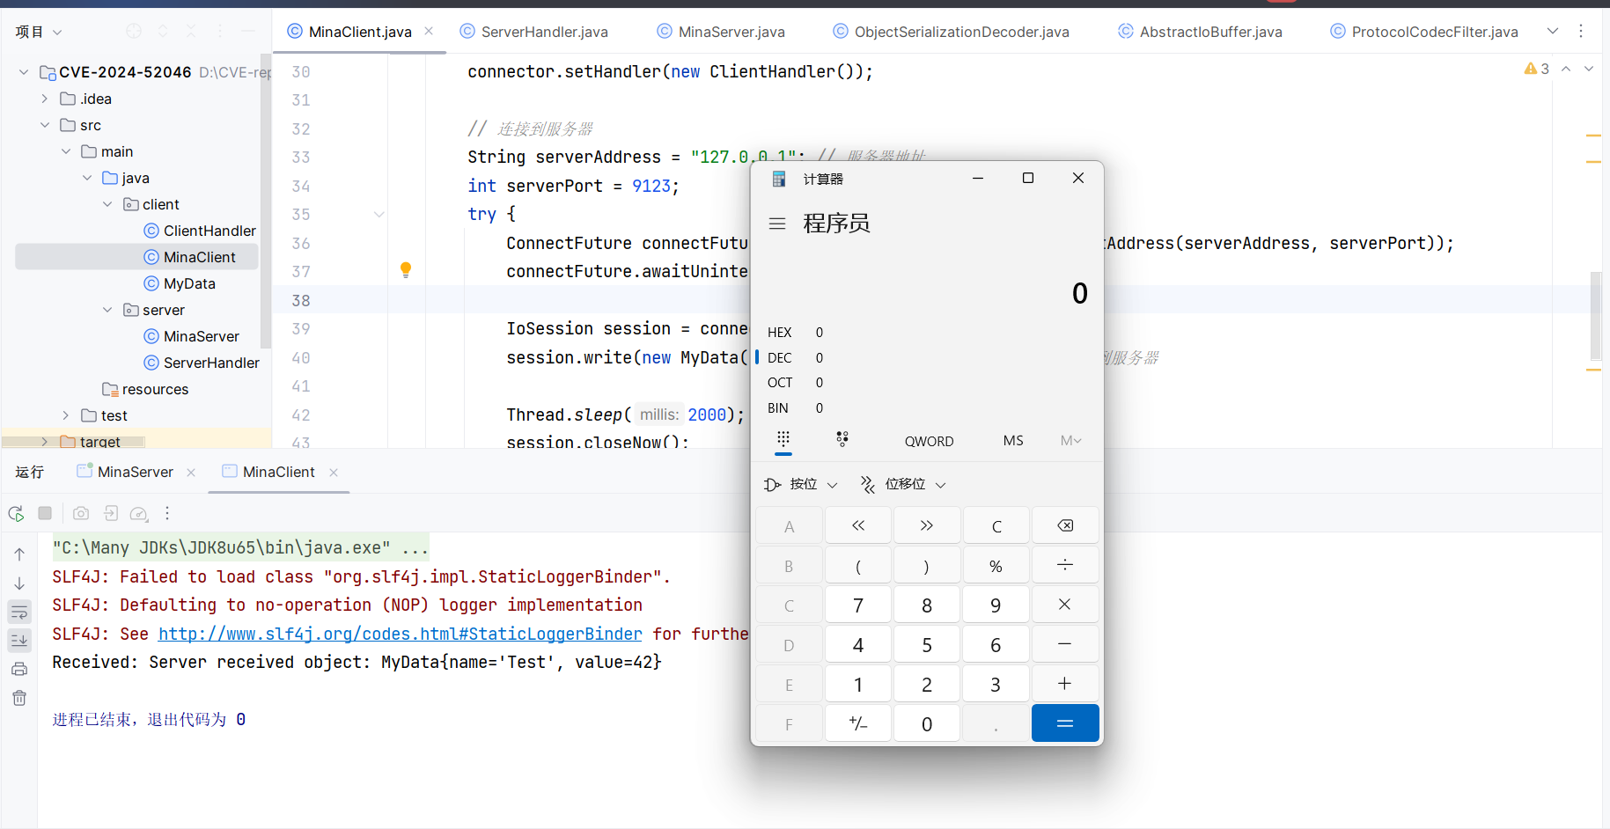Expand the test folder in project tree
1610x829 pixels.
coord(66,415)
